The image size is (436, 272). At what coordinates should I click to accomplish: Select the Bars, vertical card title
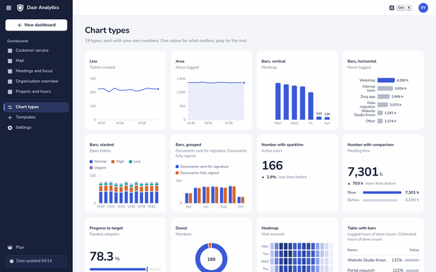pyautogui.click(x=273, y=61)
